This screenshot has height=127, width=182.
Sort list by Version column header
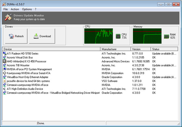[141, 49]
